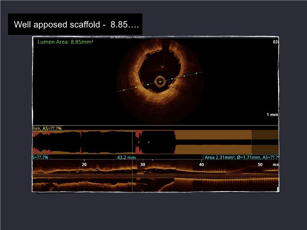Click the yellow AS=??.?% label
This screenshot has width=307, height=230.
click(x=48, y=128)
